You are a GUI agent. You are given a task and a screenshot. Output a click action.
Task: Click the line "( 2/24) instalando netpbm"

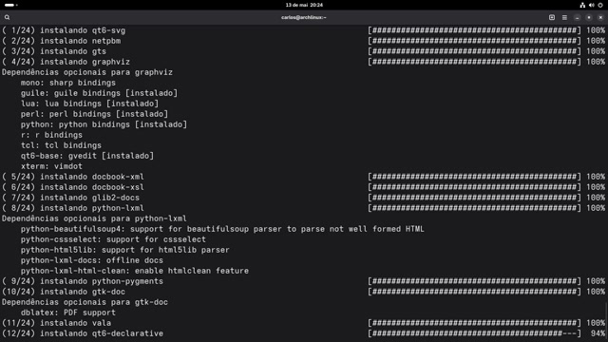[x=61, y=41]
